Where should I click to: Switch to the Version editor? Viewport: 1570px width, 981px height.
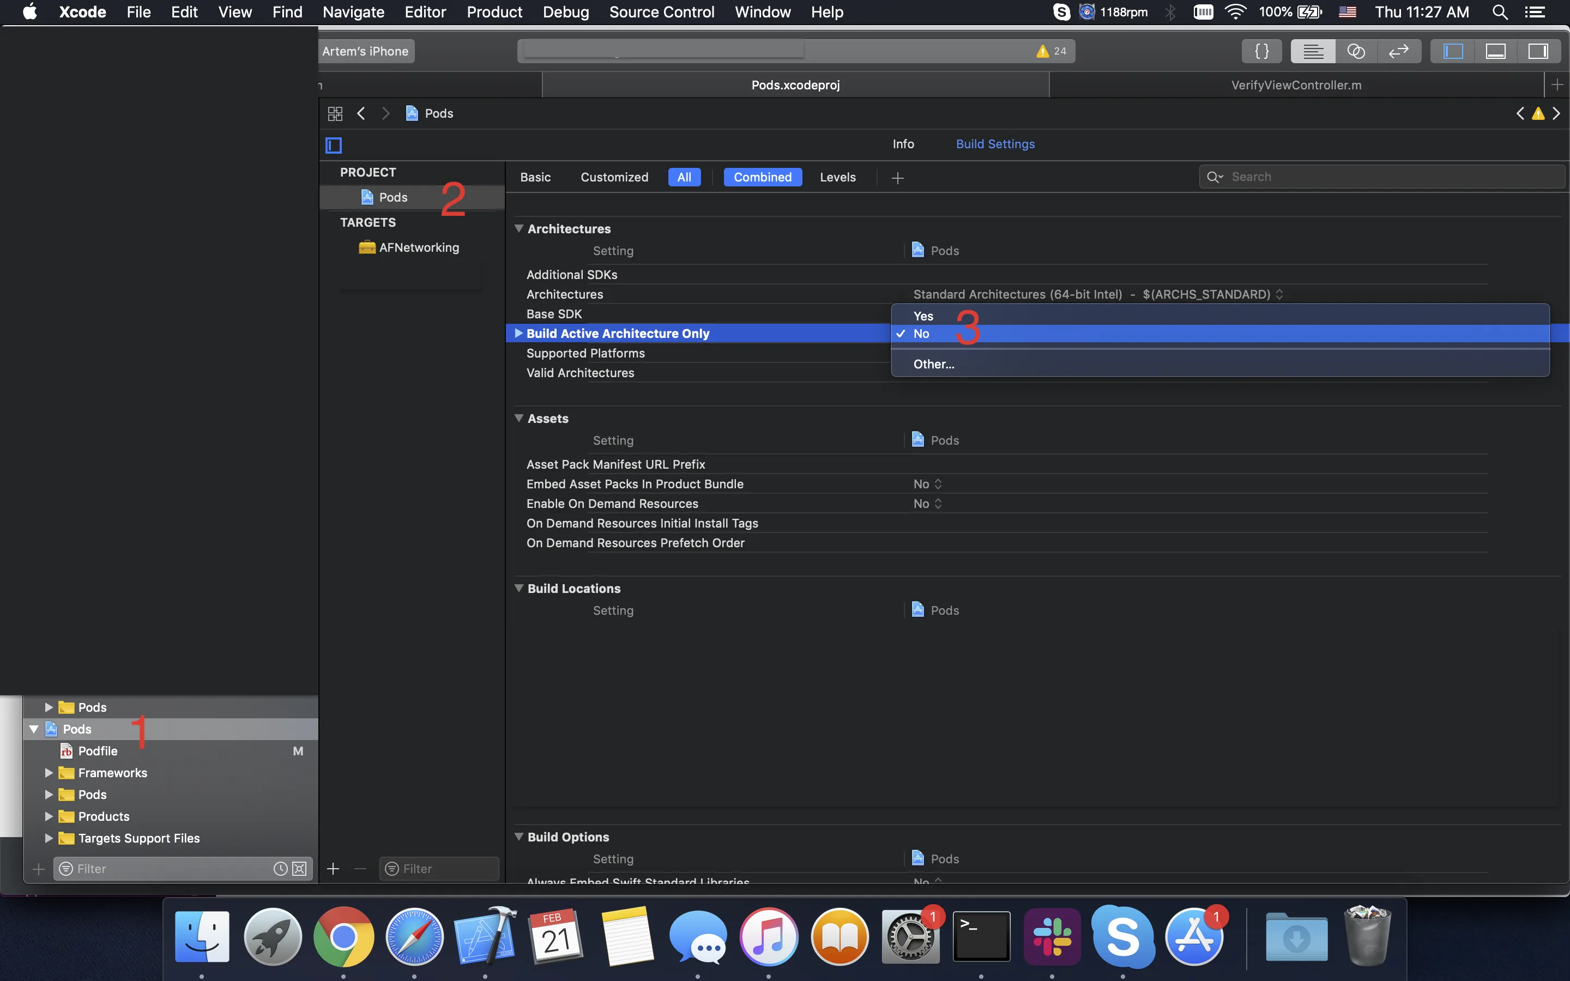coord(1399,51)
